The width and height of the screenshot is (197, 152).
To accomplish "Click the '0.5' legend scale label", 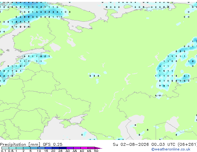I will [x=11, y=151].
